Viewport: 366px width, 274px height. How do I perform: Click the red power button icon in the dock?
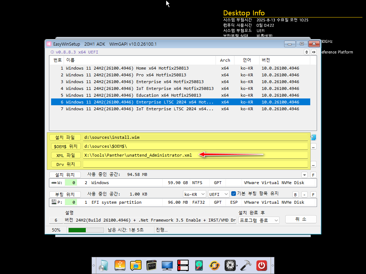coord(262,265)
